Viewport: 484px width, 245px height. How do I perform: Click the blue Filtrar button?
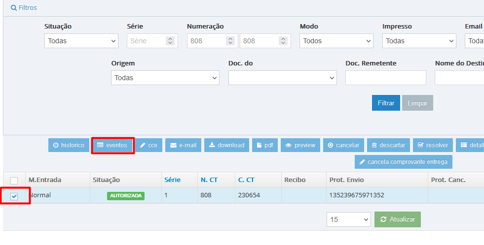[x=386, y=103]
